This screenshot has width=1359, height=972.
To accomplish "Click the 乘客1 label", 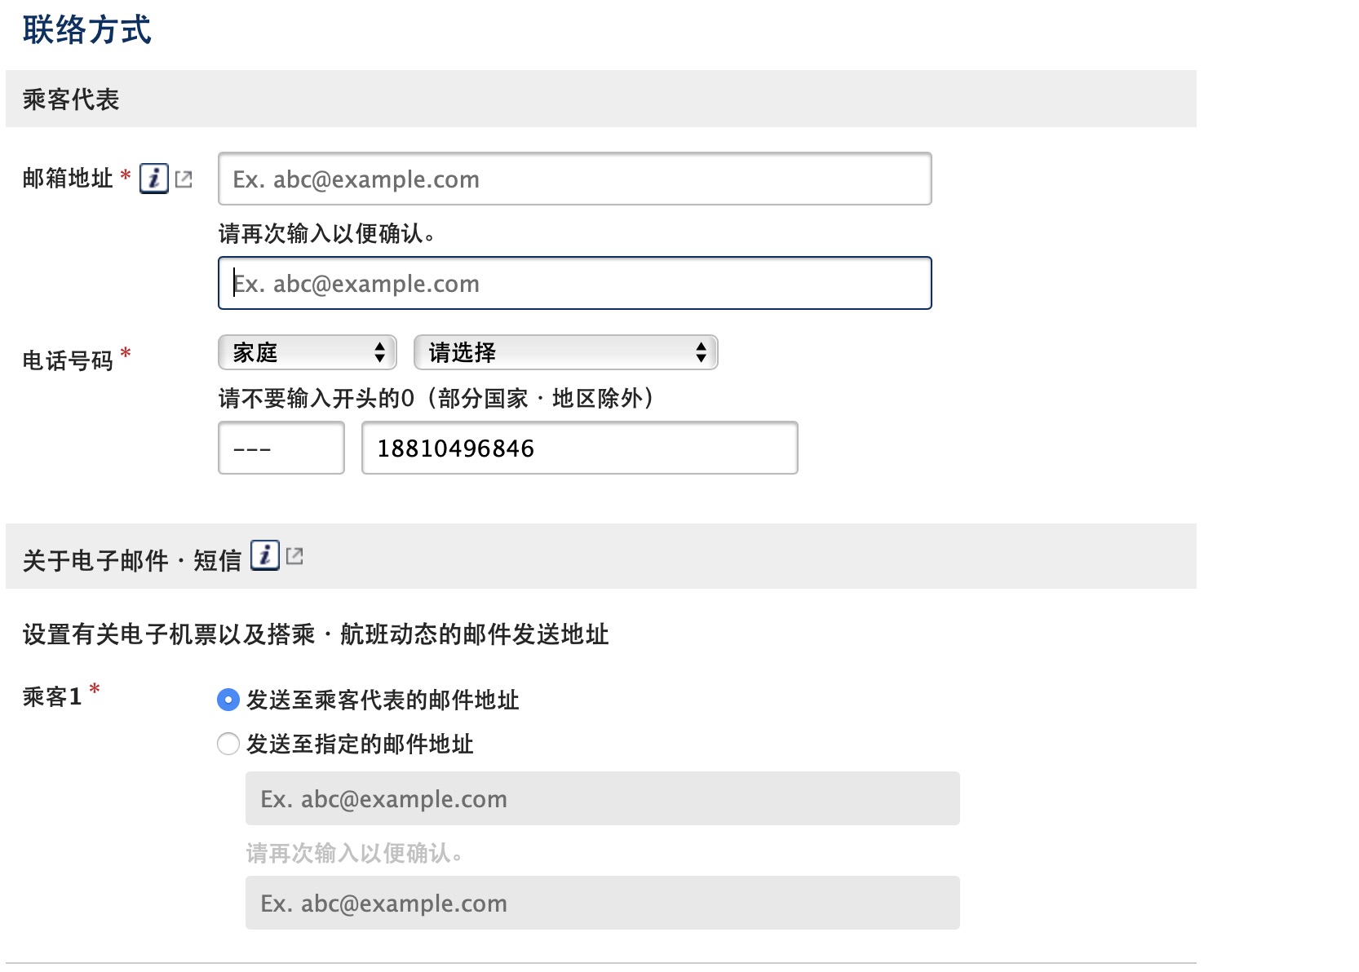I will pyautogui.click(x=52, y=696).
